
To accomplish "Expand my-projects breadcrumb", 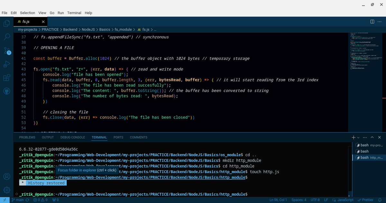I will pyautogui.click(x=27, y=29).
